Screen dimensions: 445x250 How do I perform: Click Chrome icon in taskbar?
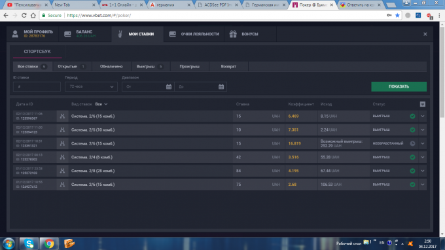(x=49, y=243)
